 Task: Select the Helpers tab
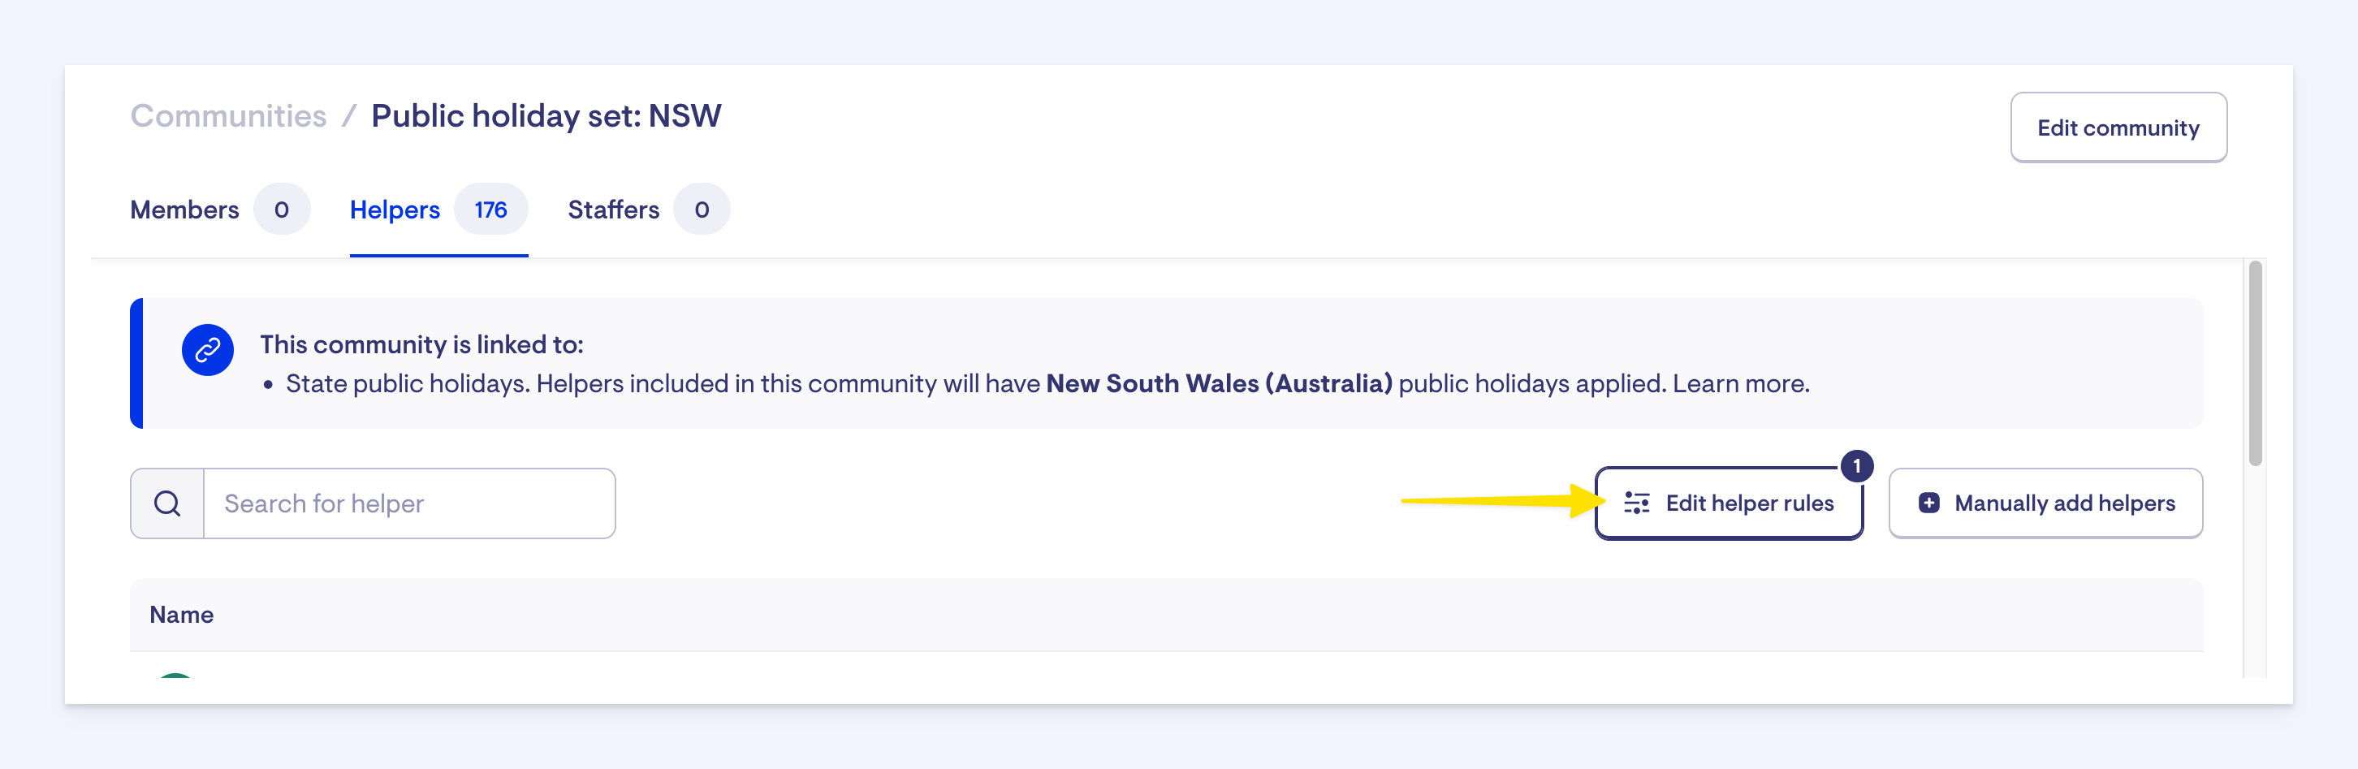click(395, 210)
